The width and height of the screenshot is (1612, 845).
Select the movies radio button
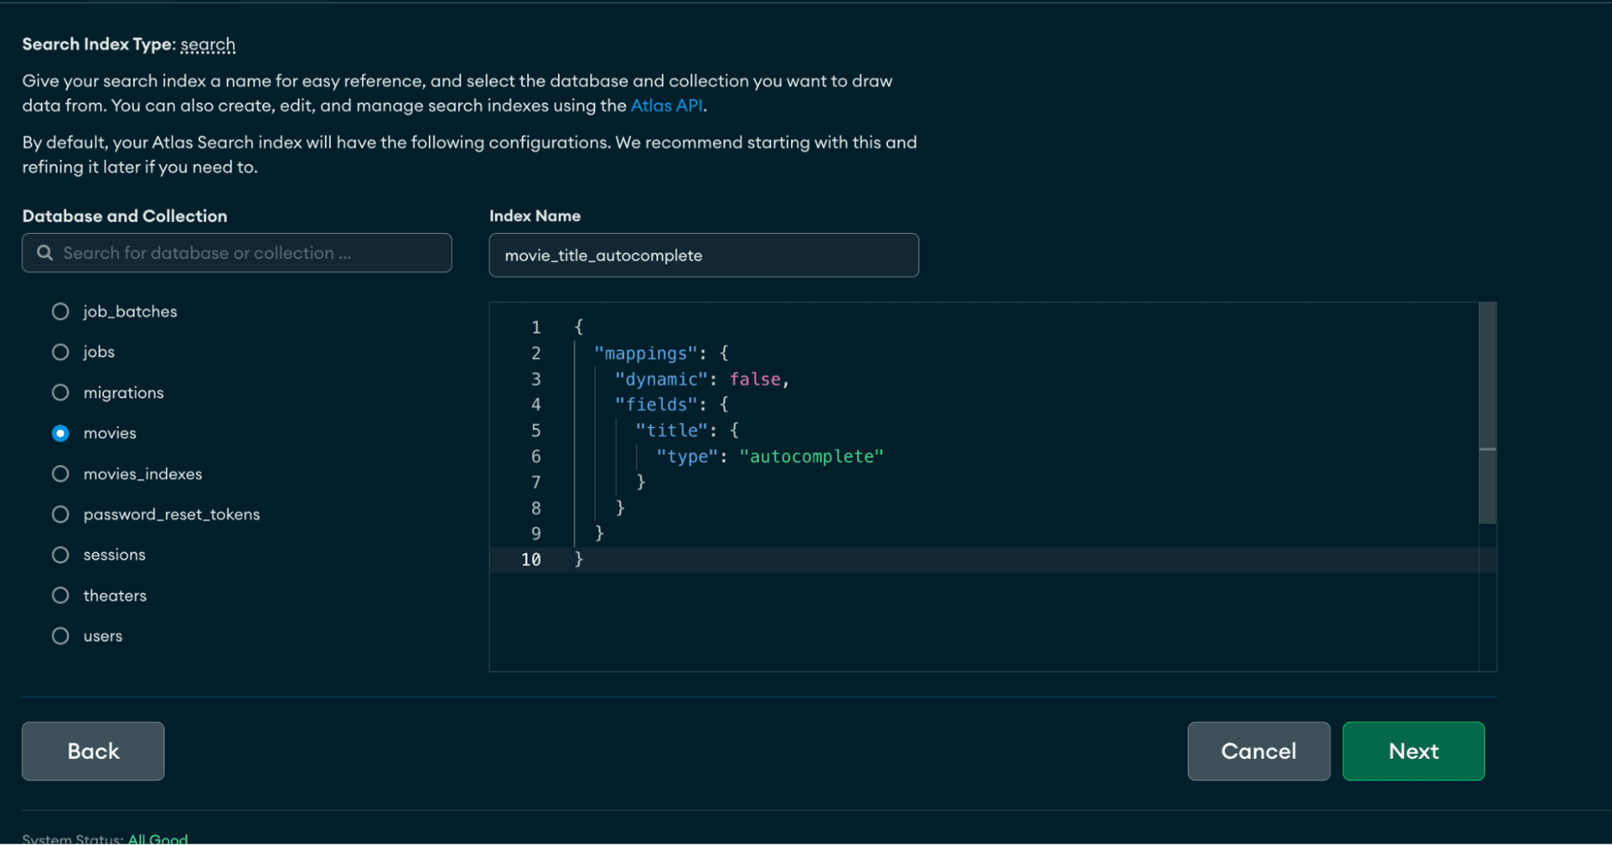pyautogui.click(x=60, y=434)
